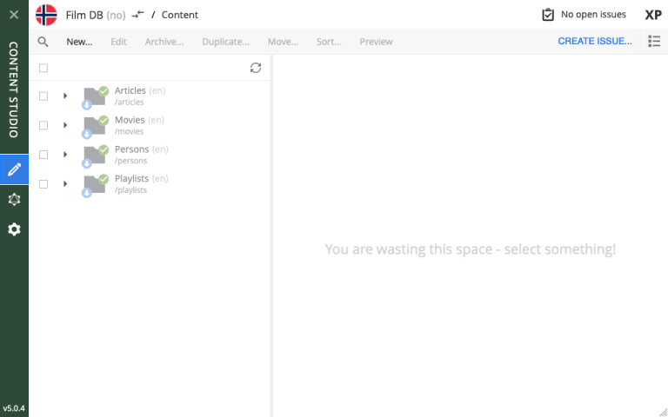Click the Content breadcrumb
This screenshot has height=417, width=668.
pos(179,15)
